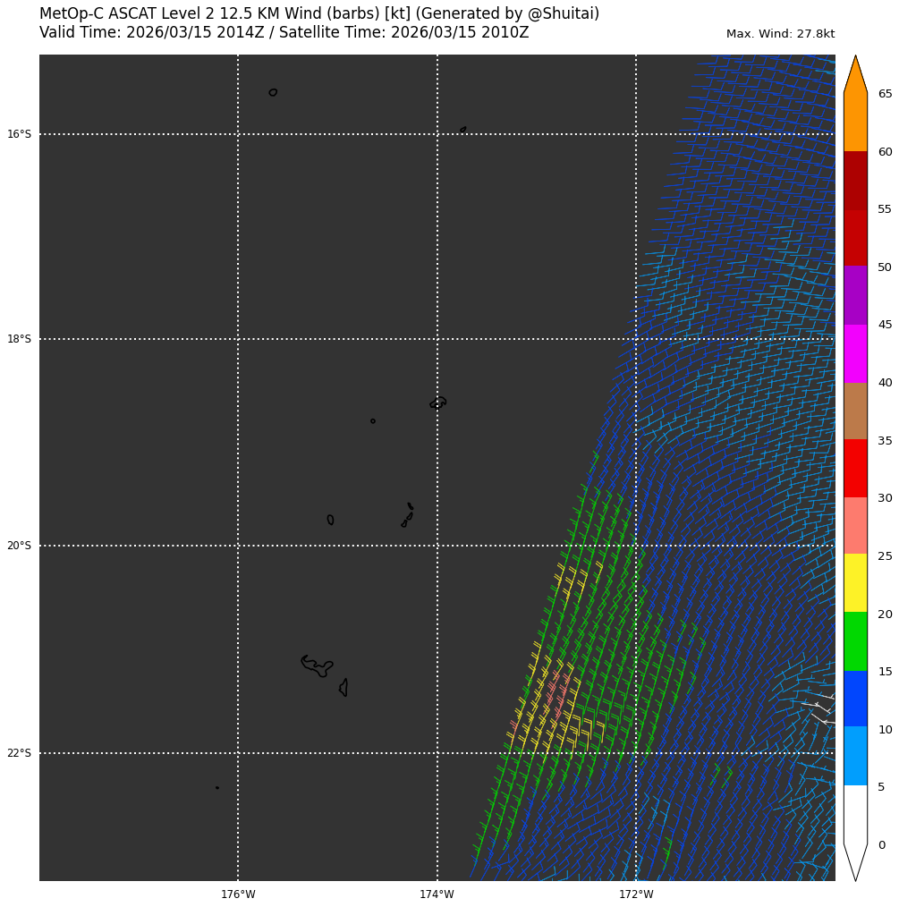Select the yellow 20-25 kt colorbar segment
899x907 pixels.
point(855,582)
